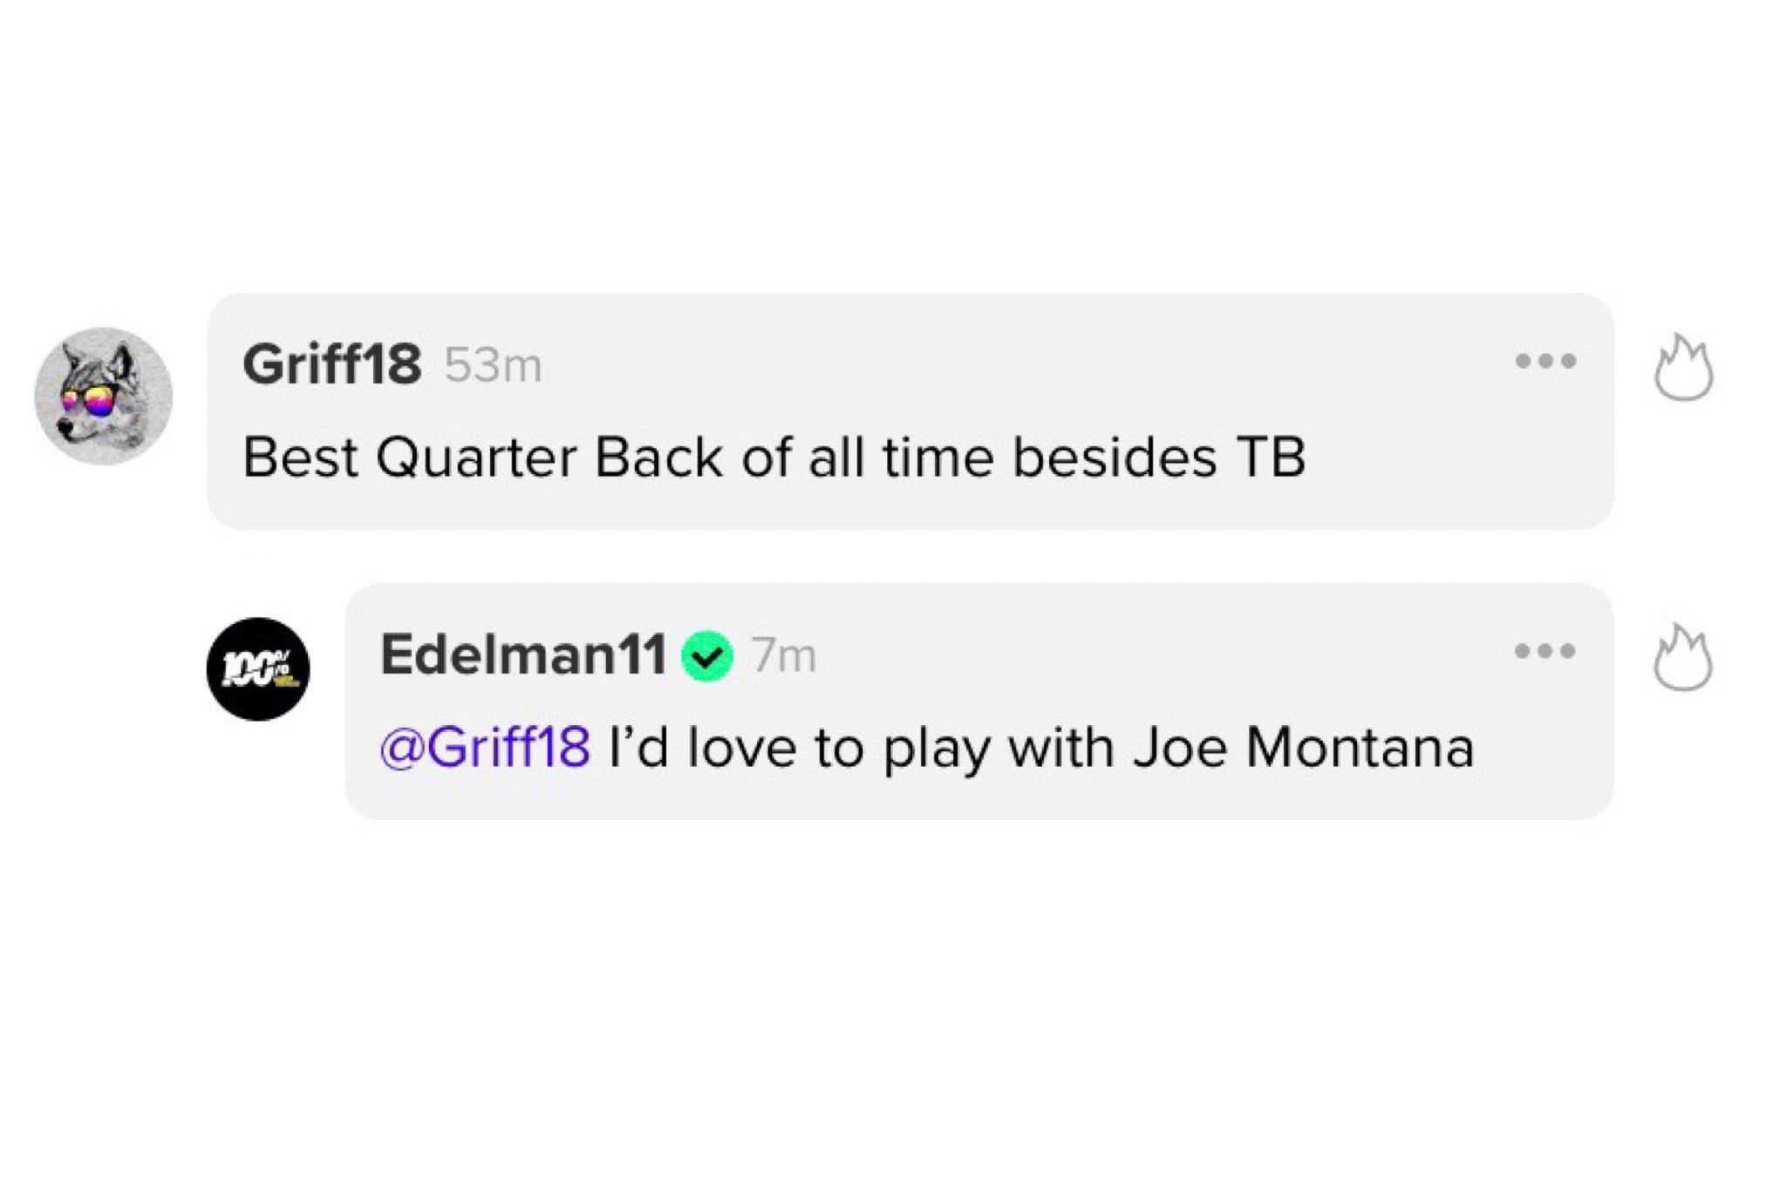Click the 7m timestamp on Edelman11's reply

click(784, 656)
